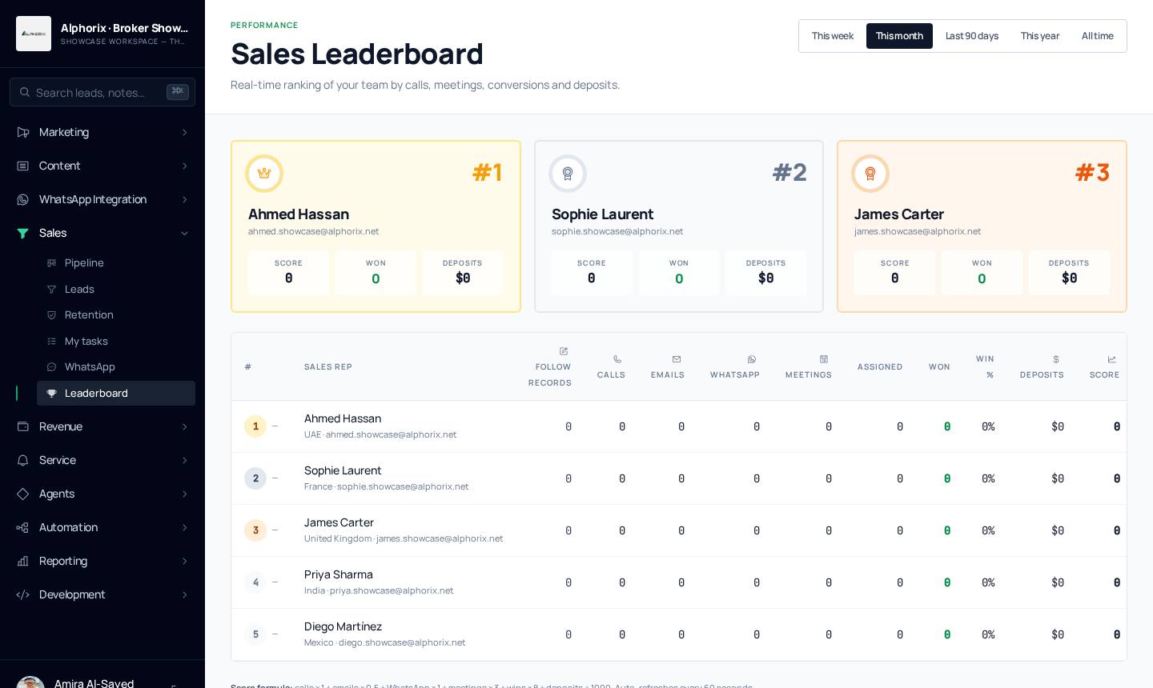
Task: Click the Deposits column header
Action: pos(1042,366)
